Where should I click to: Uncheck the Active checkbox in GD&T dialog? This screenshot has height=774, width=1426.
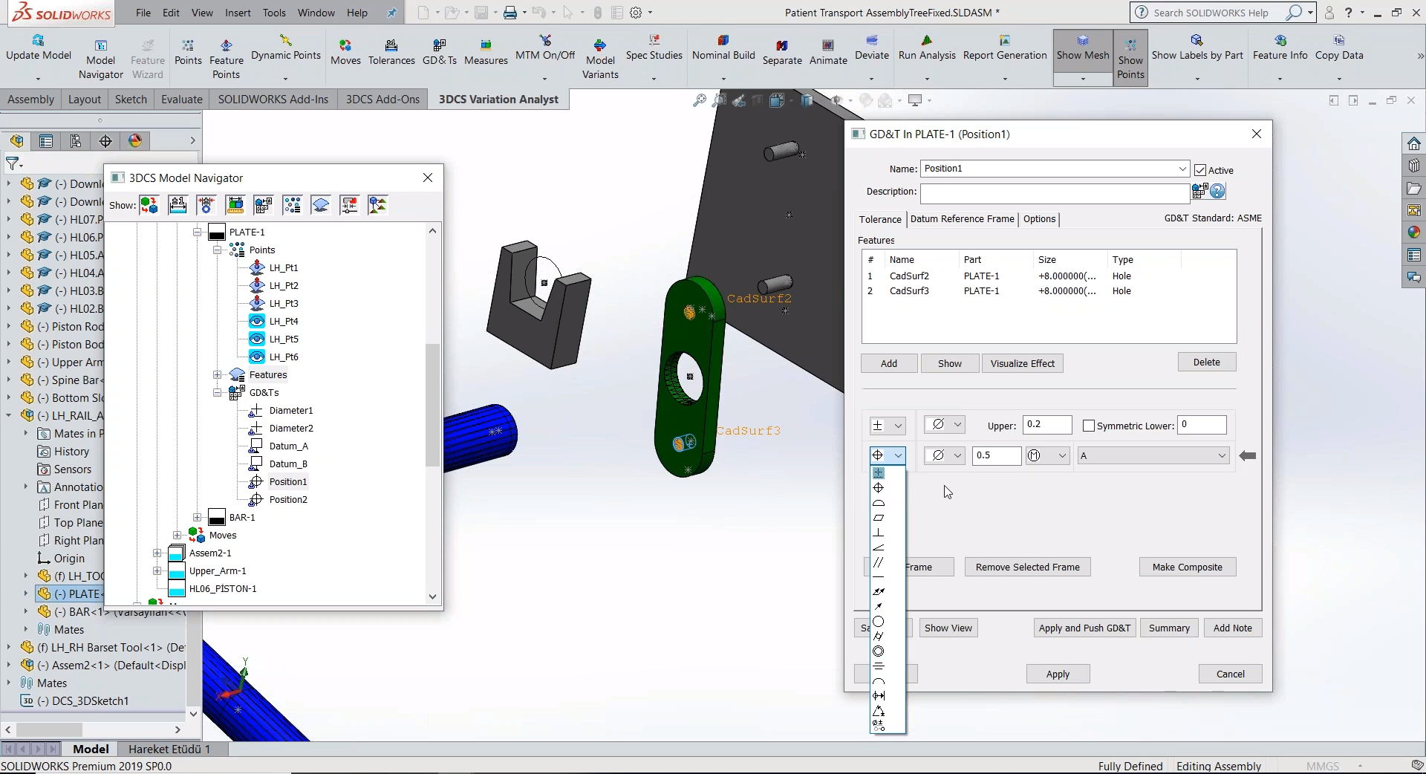pos(1199,170)
